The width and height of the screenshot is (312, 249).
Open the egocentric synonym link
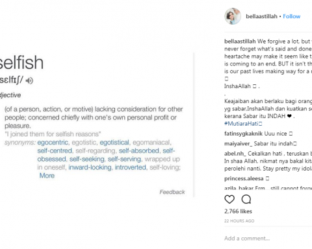tap(53, 143)
